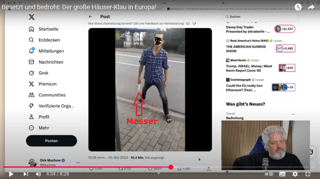Image resolution: width=320 pixels, height=179 pixels.
Task: Click the Posten button
Action: [52, 141]
